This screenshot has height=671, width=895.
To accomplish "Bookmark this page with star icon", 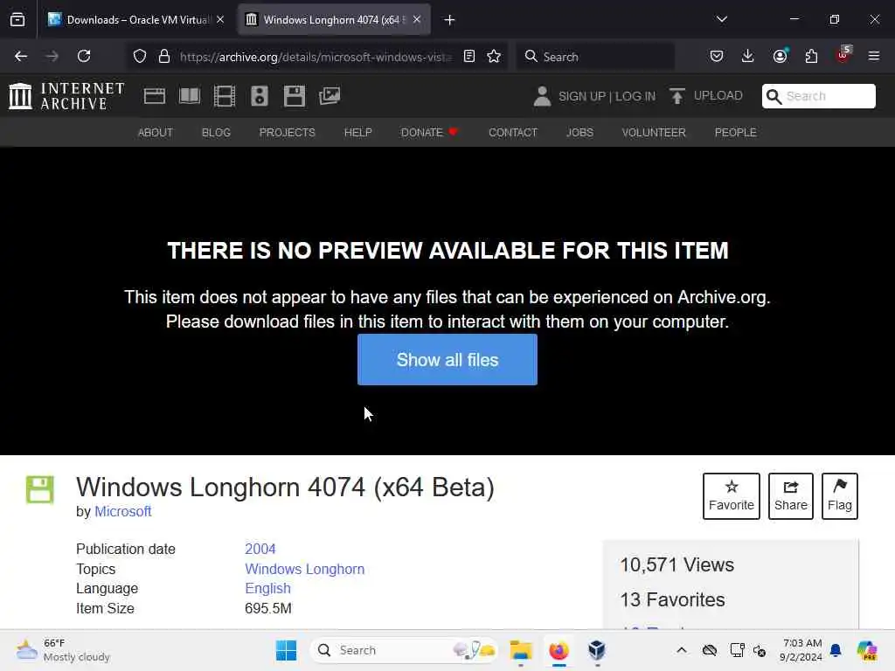I will tap(494, 56).
